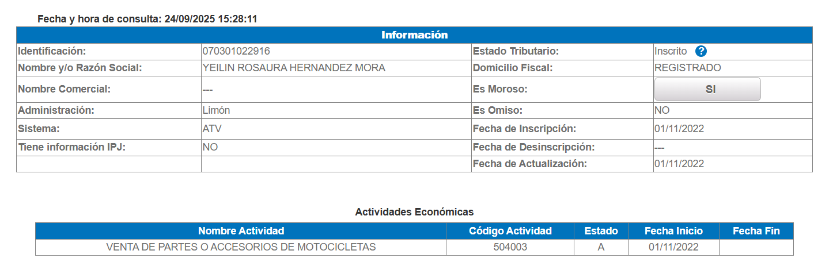
Task: Click the Actividades Económicas section title
Action: (x=414, y=212)
